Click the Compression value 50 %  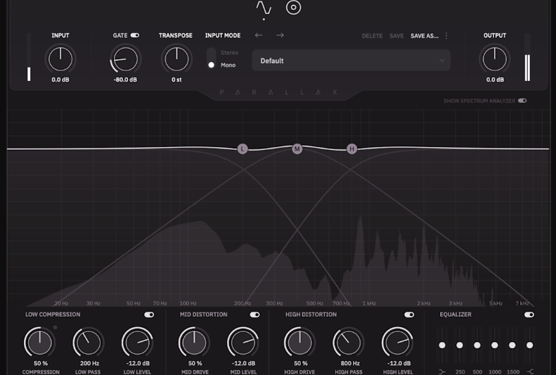(41, 363)
